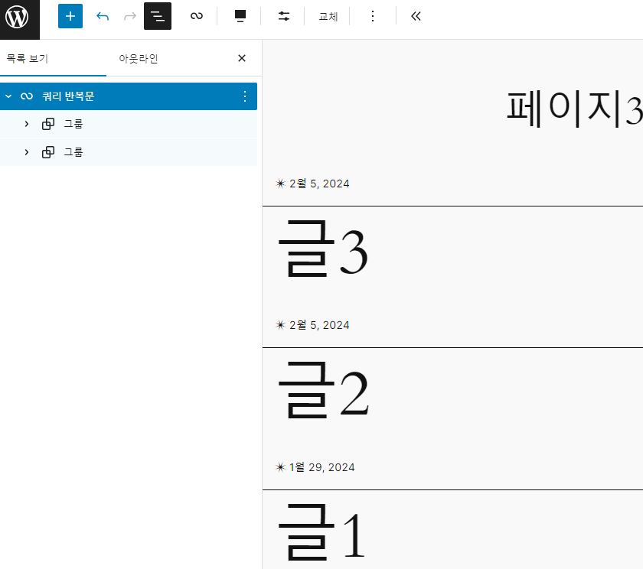Click the redo arrow
Screen dimensions: 643x569
click(130, 16)
